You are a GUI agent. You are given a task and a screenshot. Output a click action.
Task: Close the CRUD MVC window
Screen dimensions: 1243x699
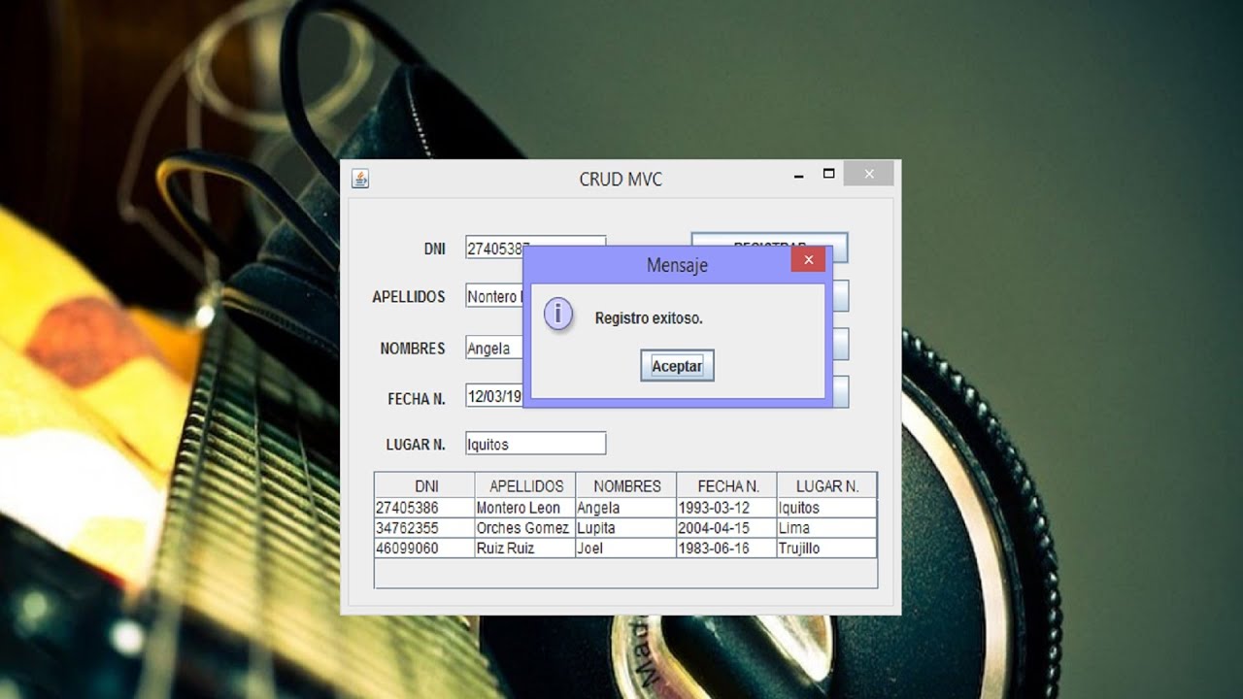tap(868, 175)
